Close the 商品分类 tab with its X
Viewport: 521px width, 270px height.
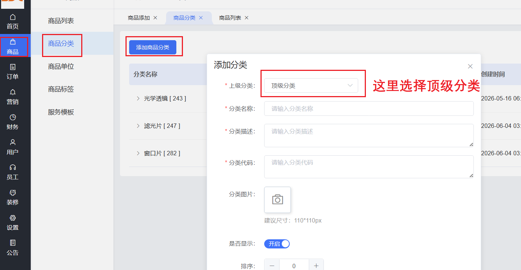(201, 18)
